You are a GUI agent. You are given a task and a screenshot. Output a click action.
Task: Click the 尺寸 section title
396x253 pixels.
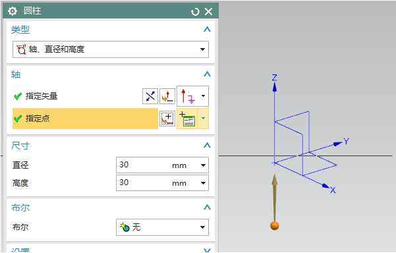[x=20, y=146]
